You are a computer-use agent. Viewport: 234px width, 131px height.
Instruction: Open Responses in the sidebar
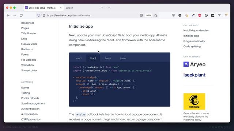(x=28, y=23)
